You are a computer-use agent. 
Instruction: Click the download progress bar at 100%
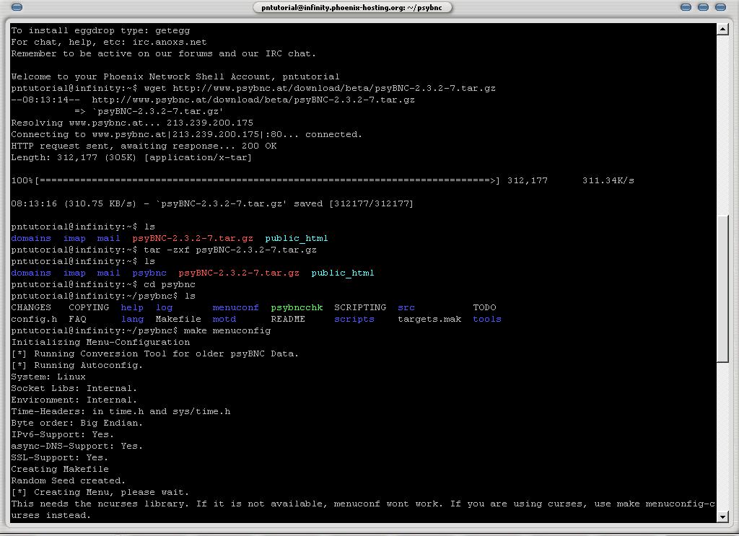coord(267,180)
